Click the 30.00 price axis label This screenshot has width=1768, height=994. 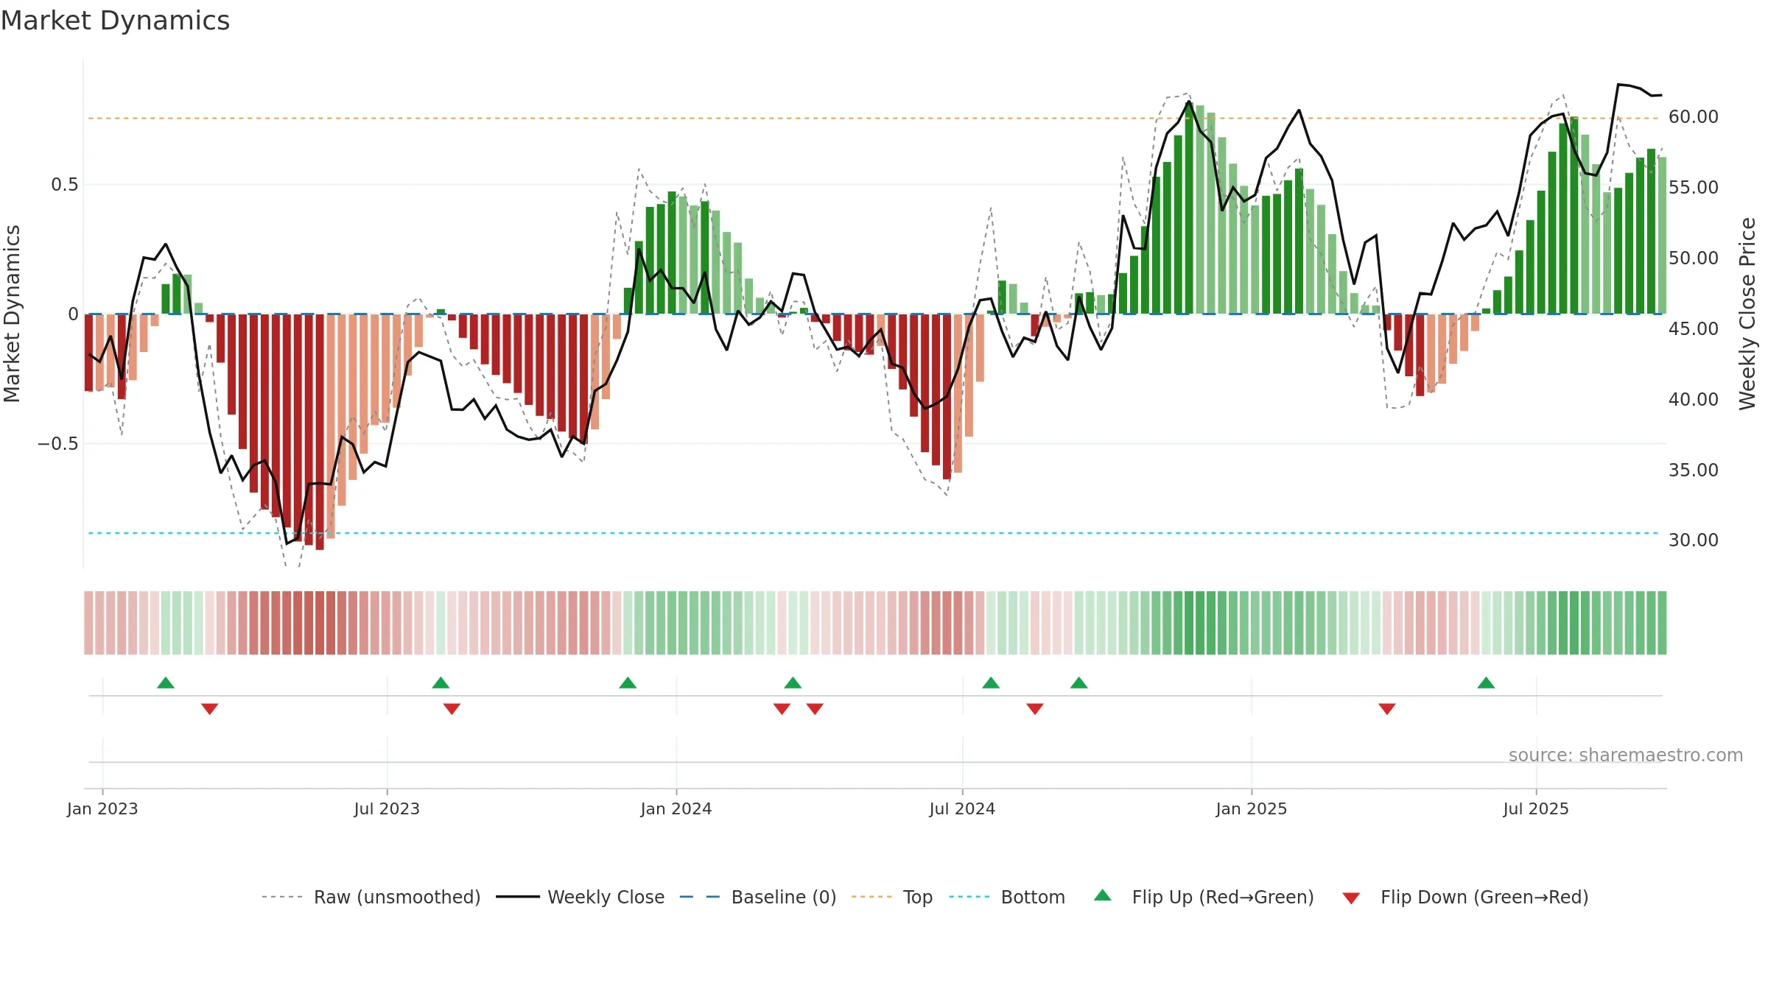(x=1694, y=540)
